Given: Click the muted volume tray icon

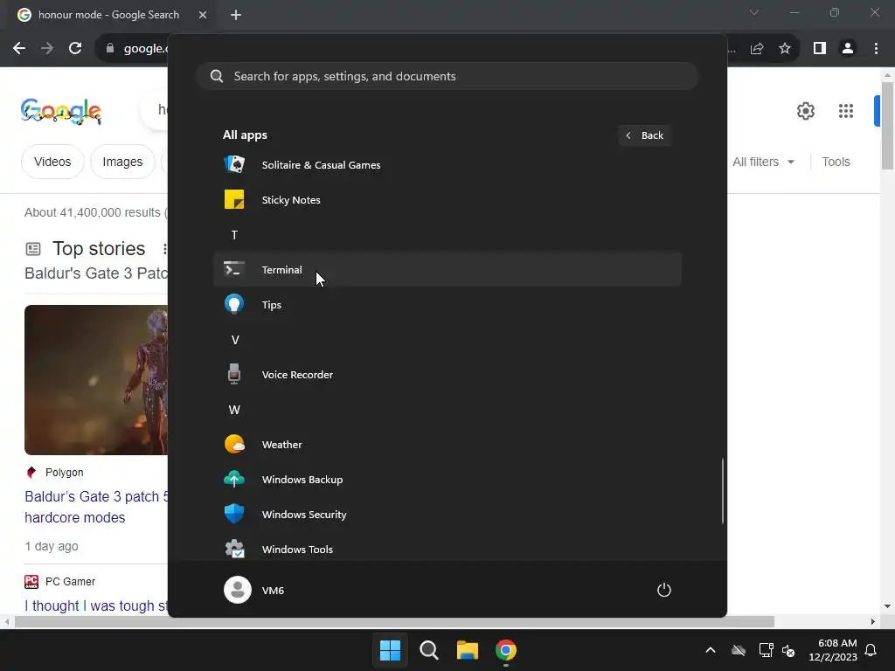Looking at the screenshot, I should 788,650.
